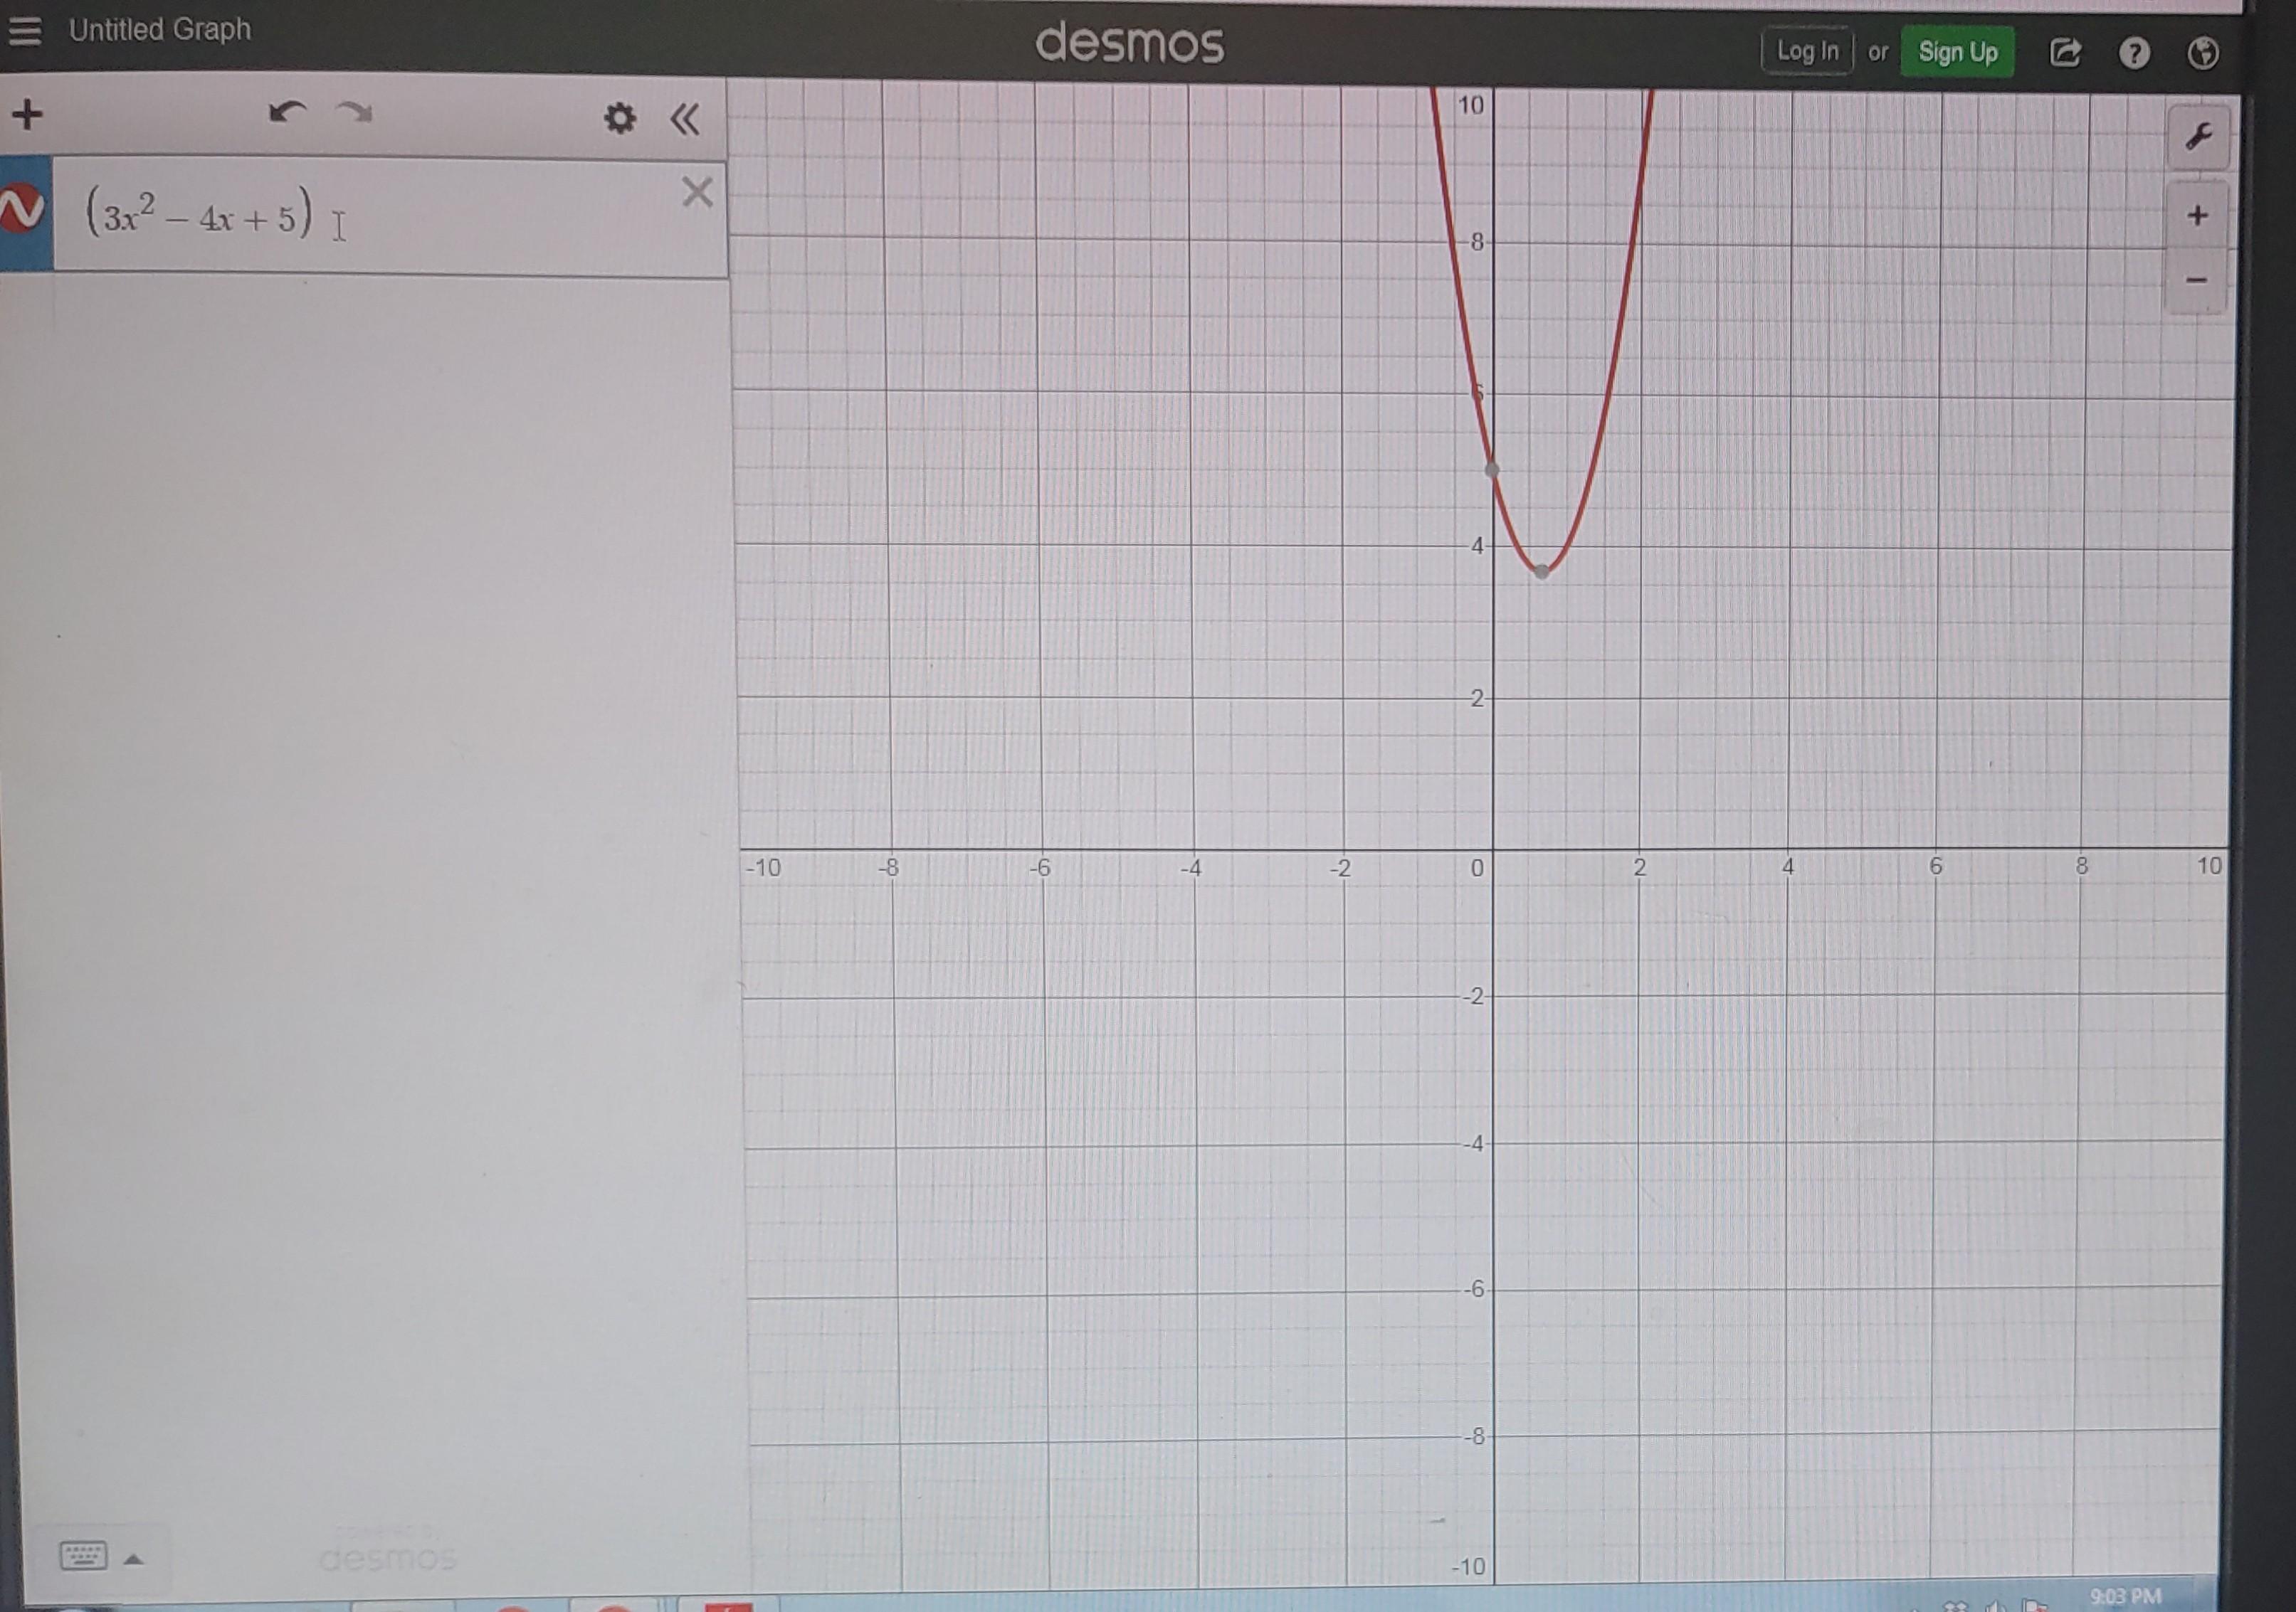The width and height of the screenshot is (2296, 1612).
Task: Click the Untitled Graph title
Action: (x=159, y=30)
